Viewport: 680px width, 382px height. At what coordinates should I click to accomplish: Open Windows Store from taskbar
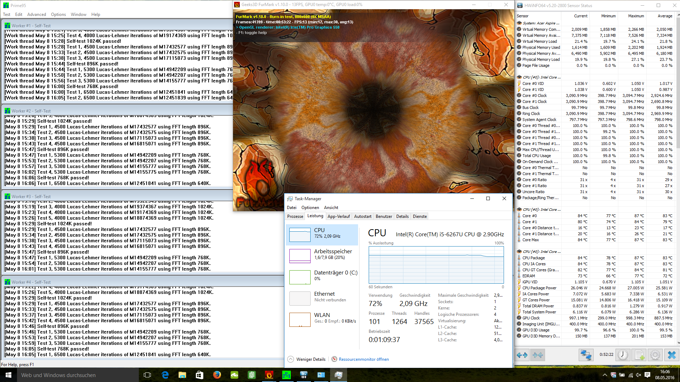click(x=199, y=375)
